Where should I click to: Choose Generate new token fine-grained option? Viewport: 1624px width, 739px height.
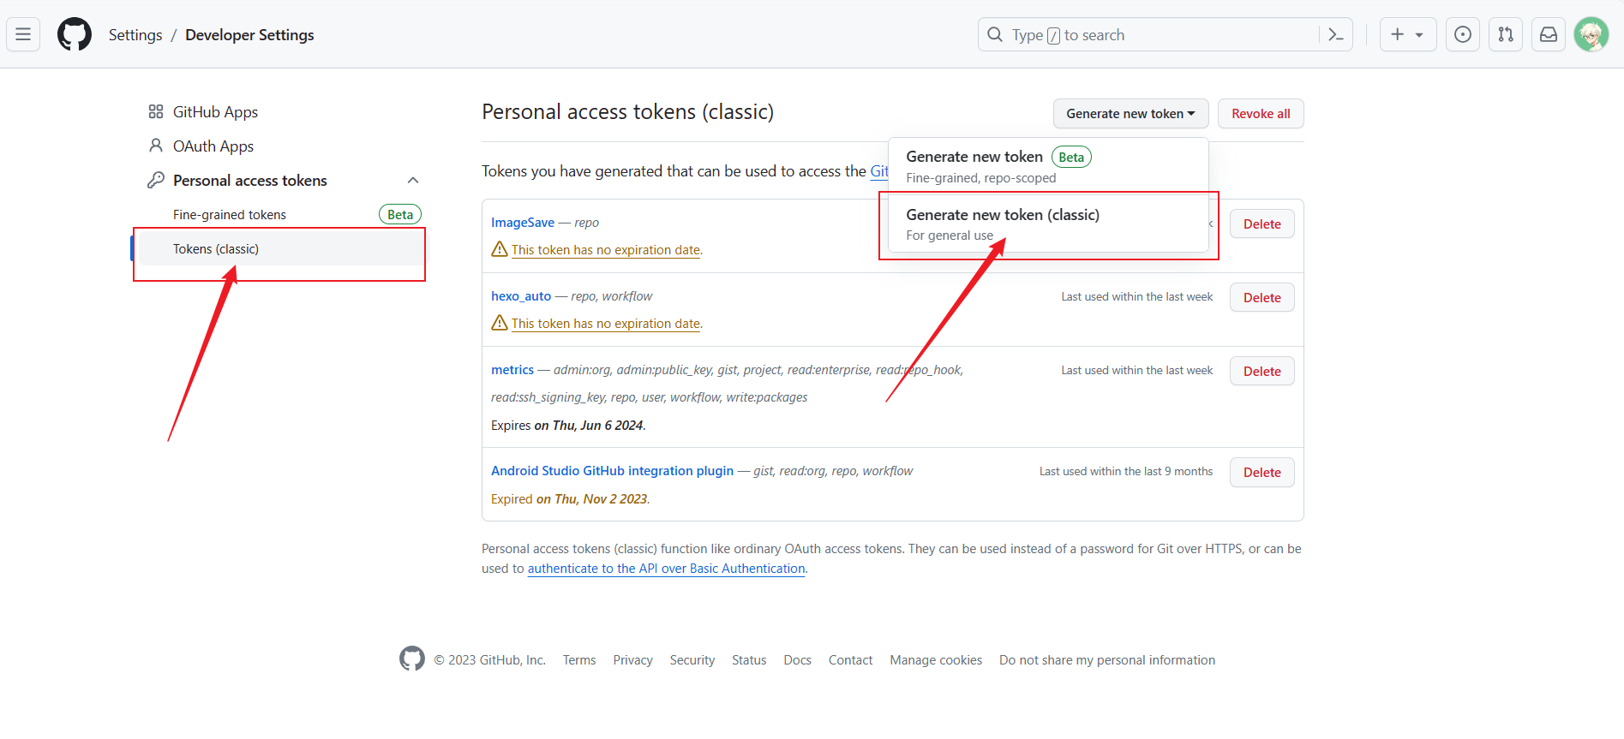1048,166
